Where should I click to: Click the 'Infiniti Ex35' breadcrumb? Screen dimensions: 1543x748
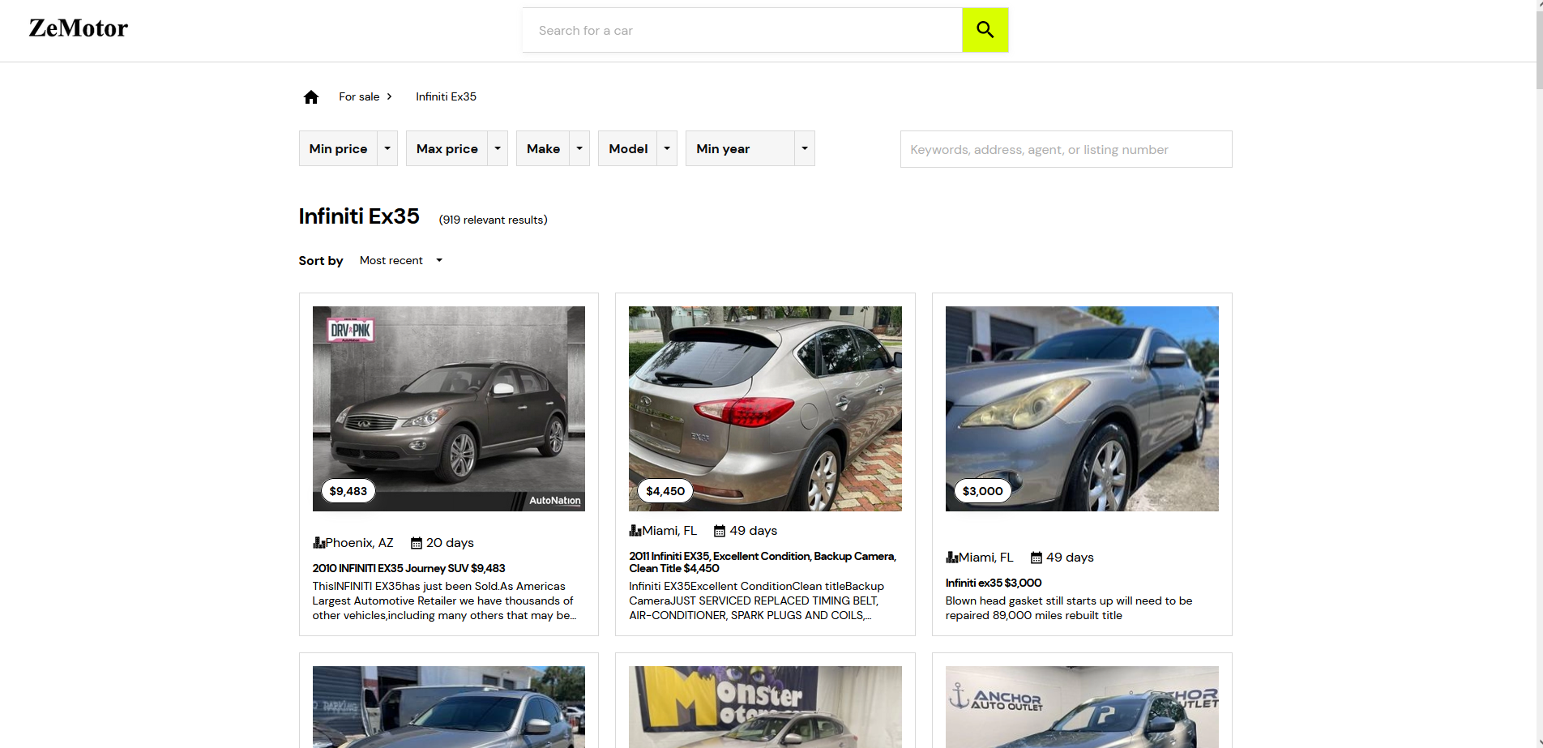[446, 96]
